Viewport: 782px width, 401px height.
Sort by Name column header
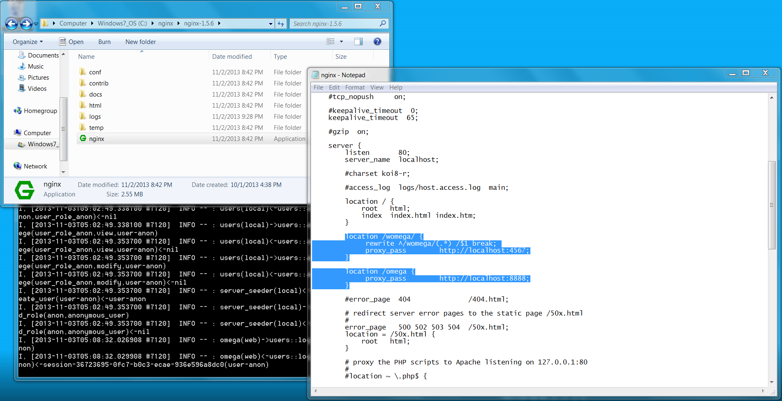tap(86, 57)
